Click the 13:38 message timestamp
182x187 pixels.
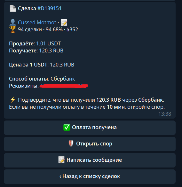click(165, 114)
